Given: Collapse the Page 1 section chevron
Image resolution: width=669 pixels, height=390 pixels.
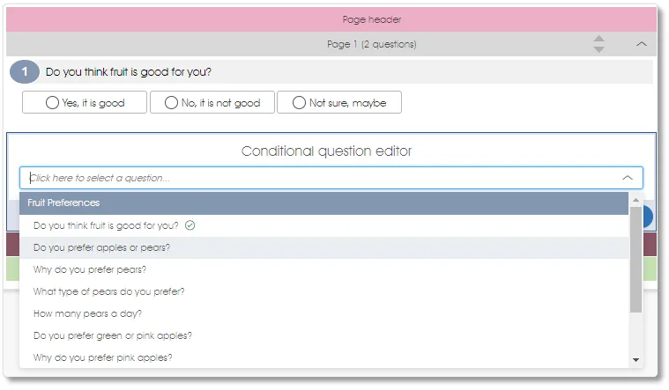Looking at the screenshot, I should click(x=642, y=44).
